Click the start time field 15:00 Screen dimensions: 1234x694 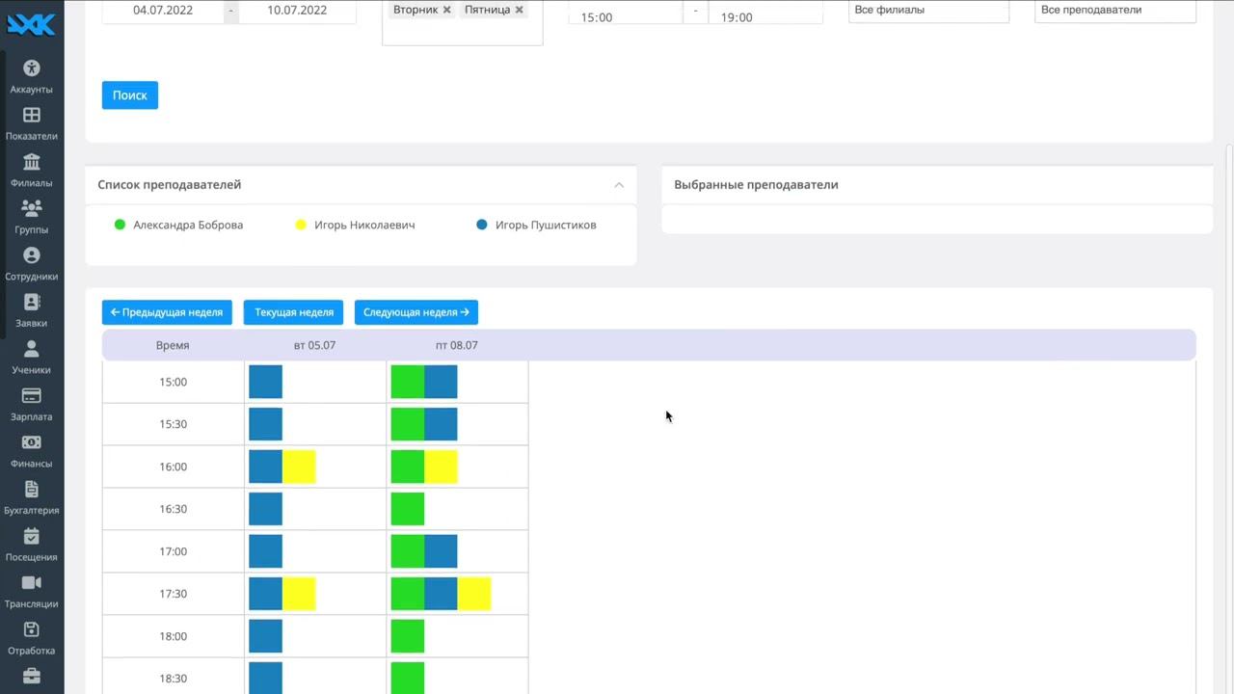pos(626,13)
